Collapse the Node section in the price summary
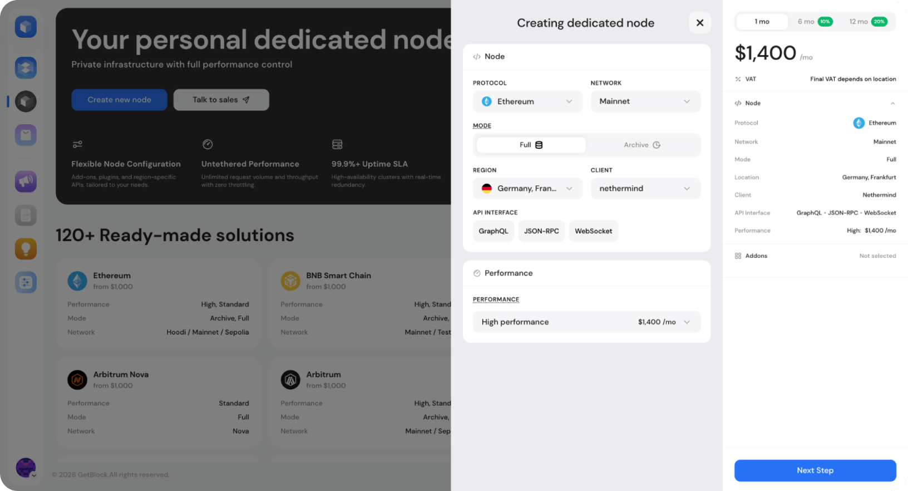Image resolution: width=908 pixels, height=491 pixels. 892,103
